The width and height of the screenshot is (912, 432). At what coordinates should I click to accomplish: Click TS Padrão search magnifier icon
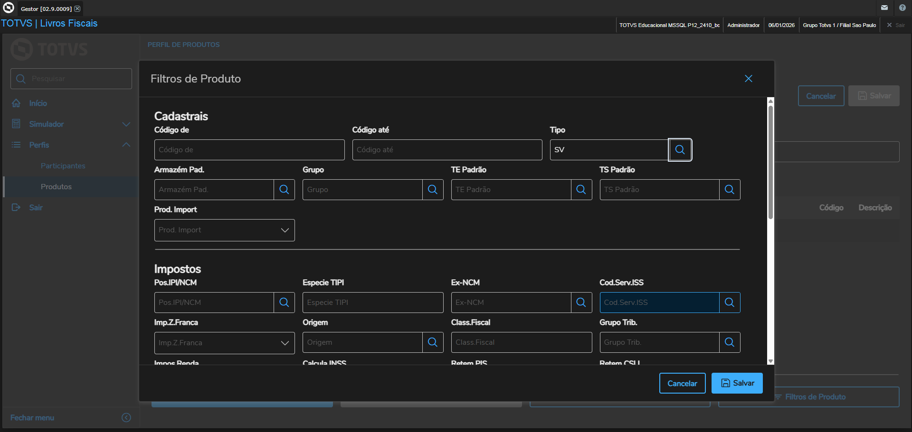tap(730, 190)
